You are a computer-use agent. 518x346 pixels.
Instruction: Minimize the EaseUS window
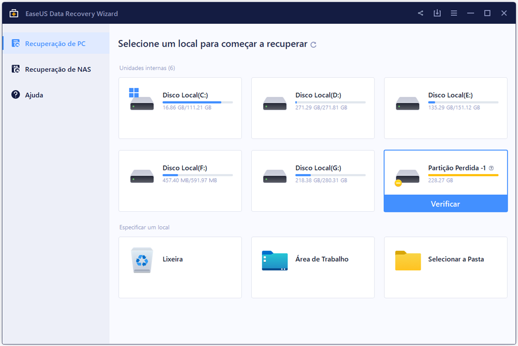pos(470,13)
